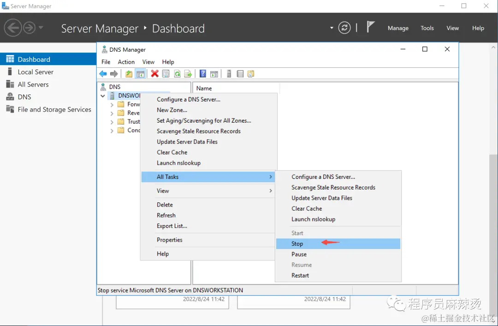Click the yellow folders toolbar icon
This screenshot has width=498, height=326.
[x=251, y=74]
